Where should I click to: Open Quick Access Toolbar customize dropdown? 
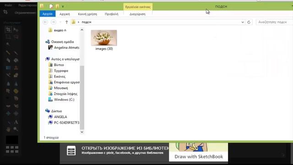pyautogui.click(x=63, y=6)
